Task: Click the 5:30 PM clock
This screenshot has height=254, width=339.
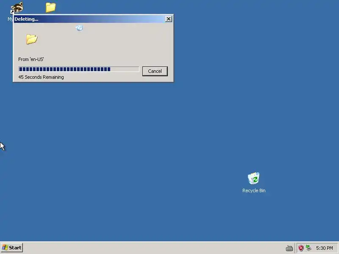Action: pyautogui.click(x=324, y=248)
